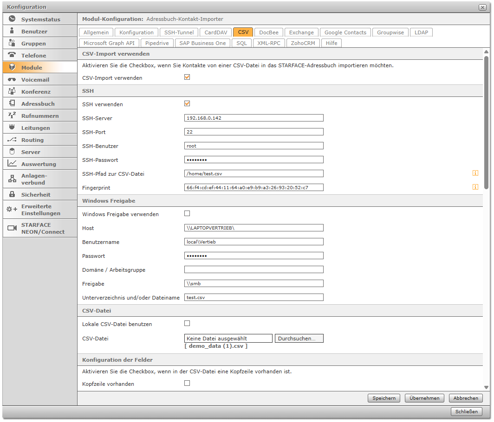Image resolution: width=494 pixels, height=422 pixels.
Task: Enable Windows Freigabe verwenden checkbox
Action: [187, 214]
